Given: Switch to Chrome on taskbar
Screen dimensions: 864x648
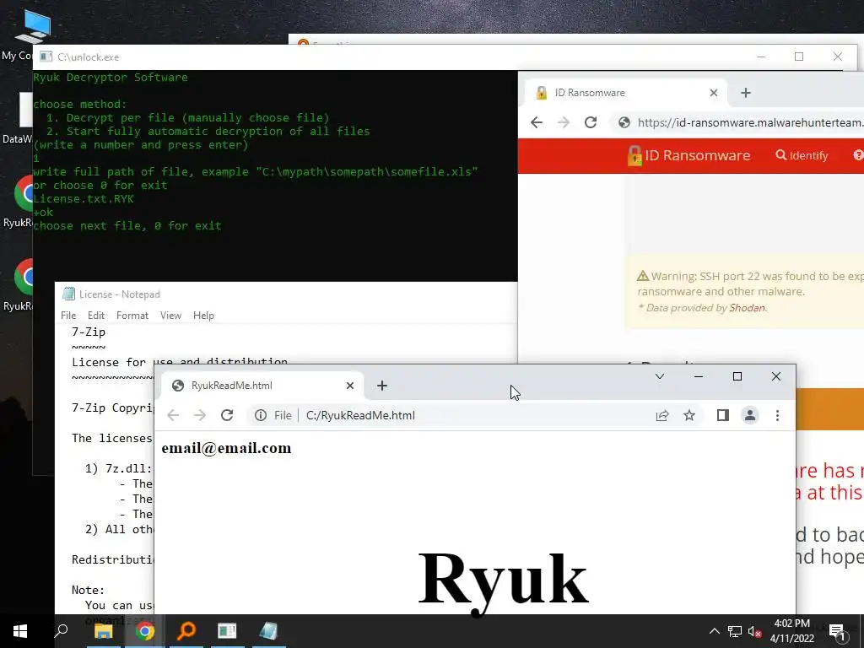Looking at the screenshot, I should click(145, 631).
